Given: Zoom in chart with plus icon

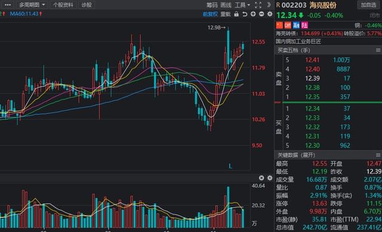Looking at the screenshot, I should tap(253, 14).
